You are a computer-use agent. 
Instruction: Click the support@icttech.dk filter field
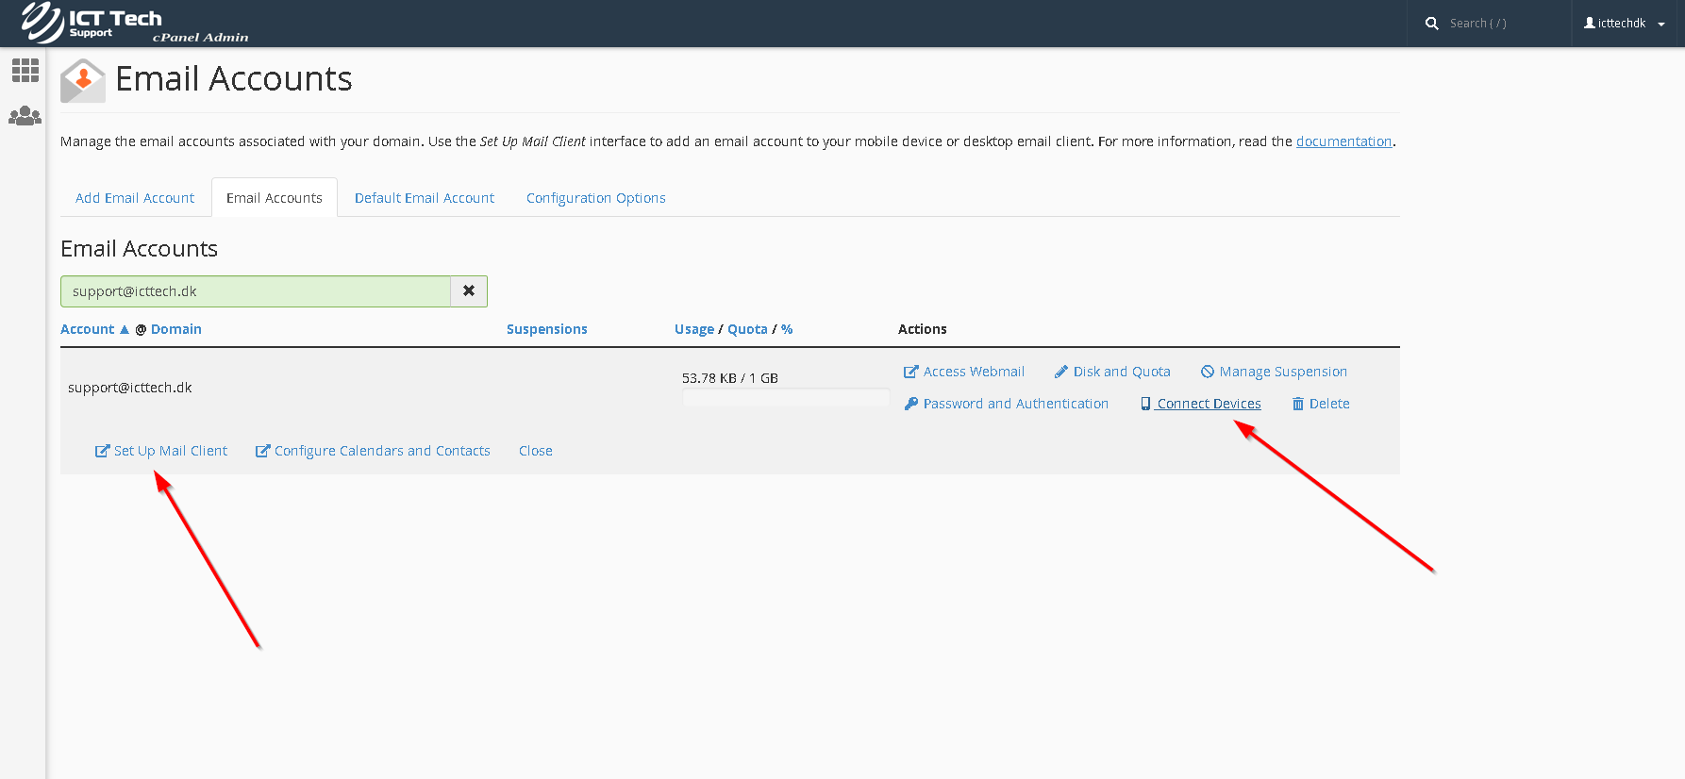[x=256, y=291]
